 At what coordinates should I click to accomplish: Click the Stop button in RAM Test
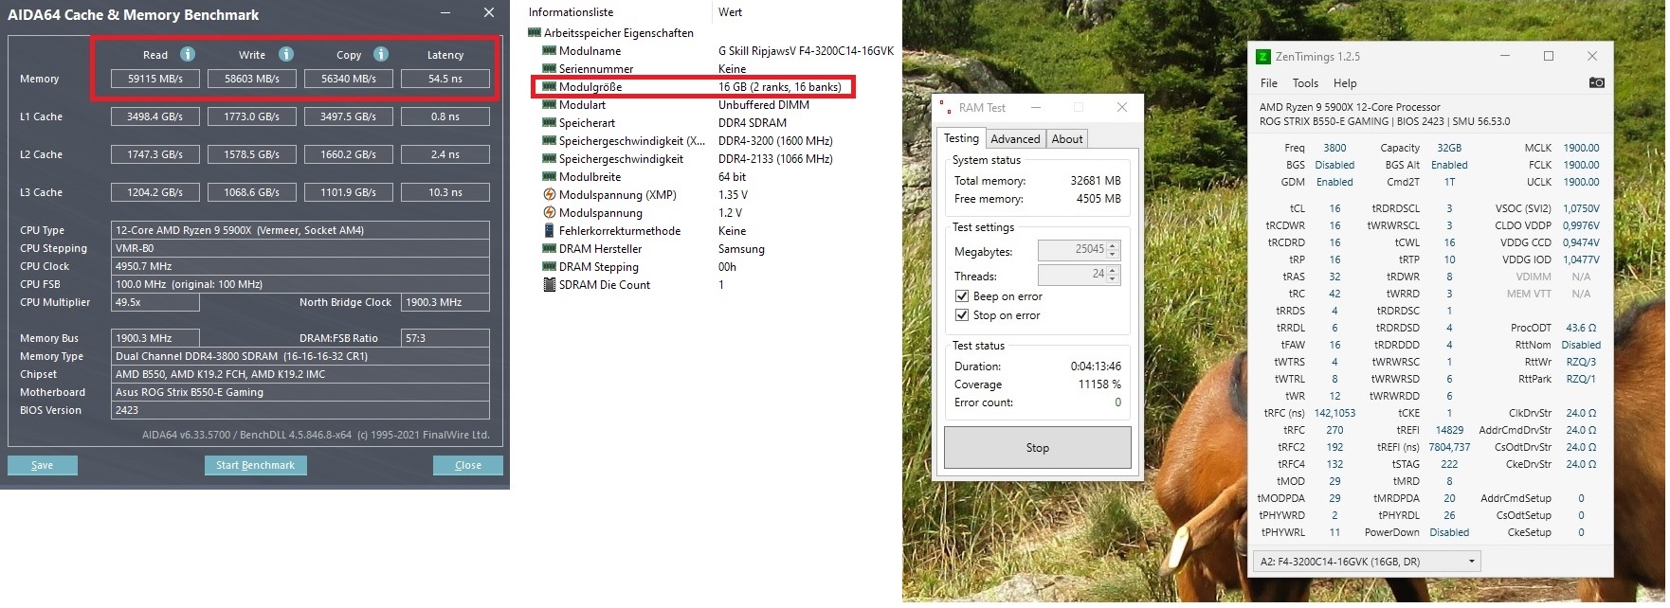tap(1038, 448)
